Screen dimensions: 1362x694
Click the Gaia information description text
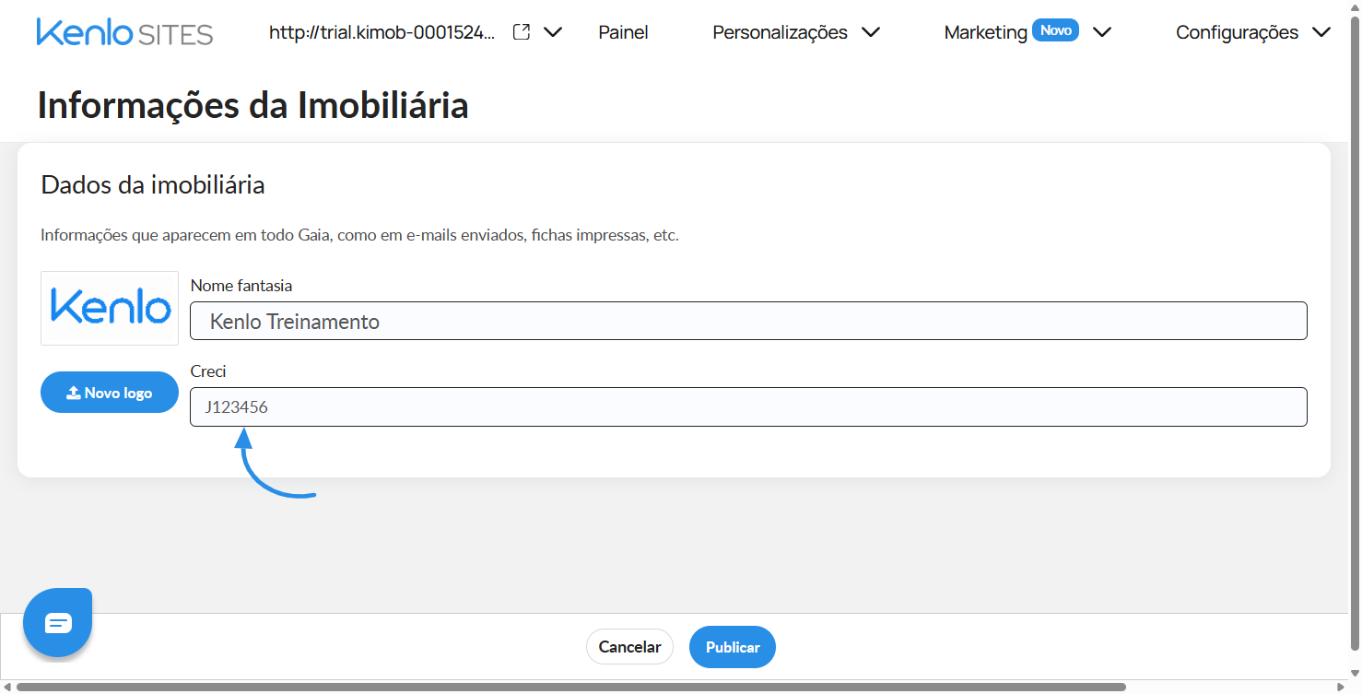359,236
